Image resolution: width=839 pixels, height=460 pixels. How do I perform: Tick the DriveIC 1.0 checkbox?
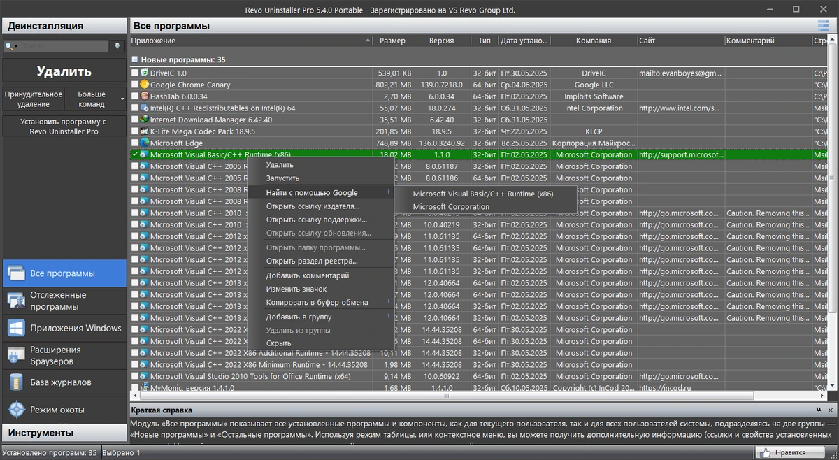(x=135, y=73)
